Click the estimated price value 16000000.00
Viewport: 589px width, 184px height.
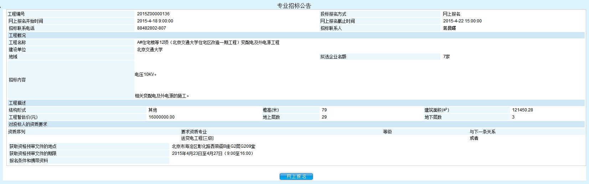tap(161, 117)
